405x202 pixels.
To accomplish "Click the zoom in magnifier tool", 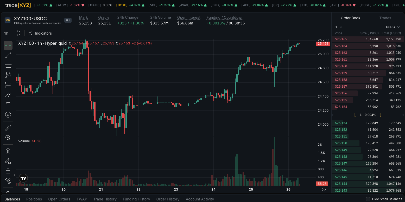I will pos(8,138).
